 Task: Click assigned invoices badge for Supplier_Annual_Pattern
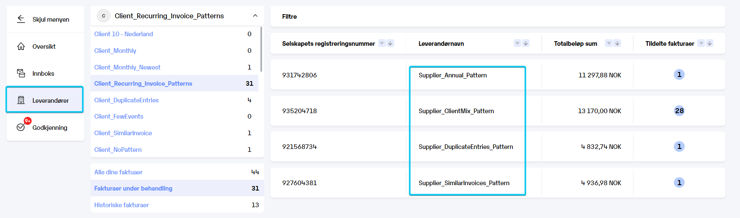[679, 74]
